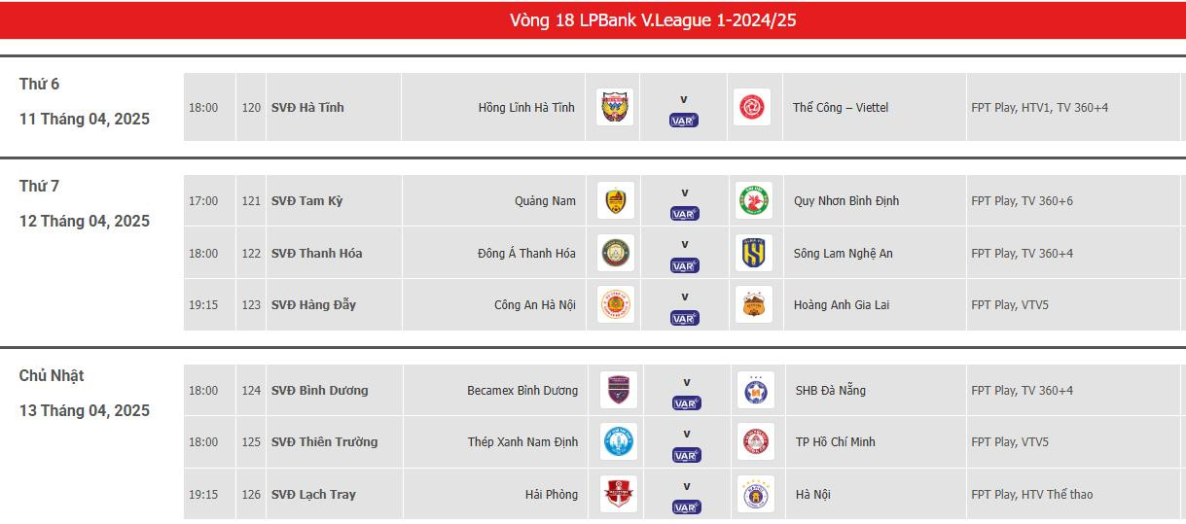This screenshot has height=524, width=1186.
Task: Click the SVĐ Thiên Trường stadium name
Action: pyautogui.click(x=324, y=442)
